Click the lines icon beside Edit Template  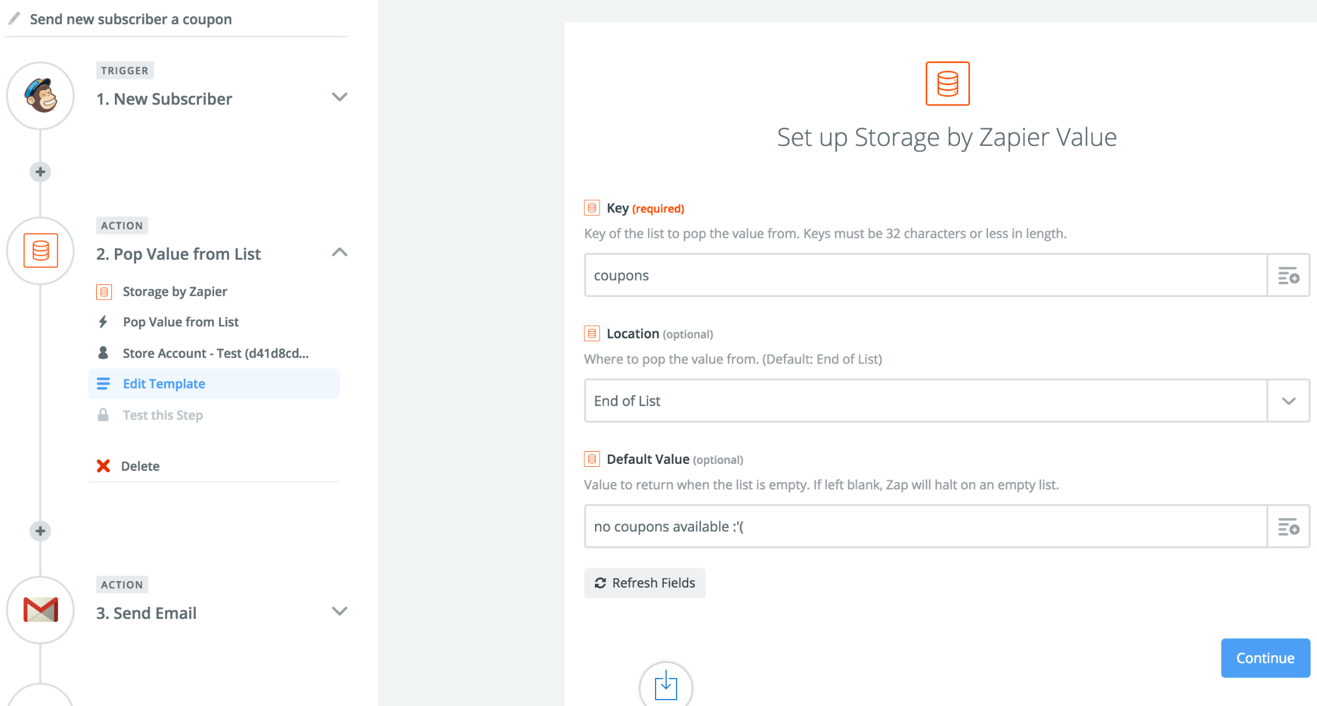pos(103,383)
